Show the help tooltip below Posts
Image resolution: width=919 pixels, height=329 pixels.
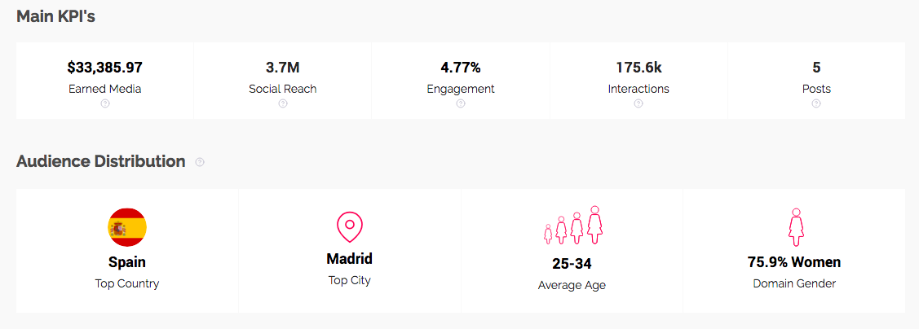click(816, 103)
